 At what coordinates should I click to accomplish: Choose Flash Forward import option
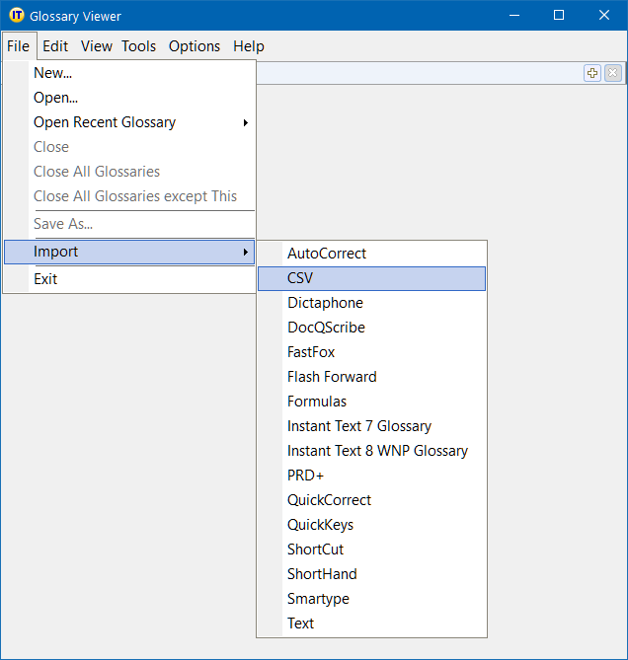pos(332,377)
